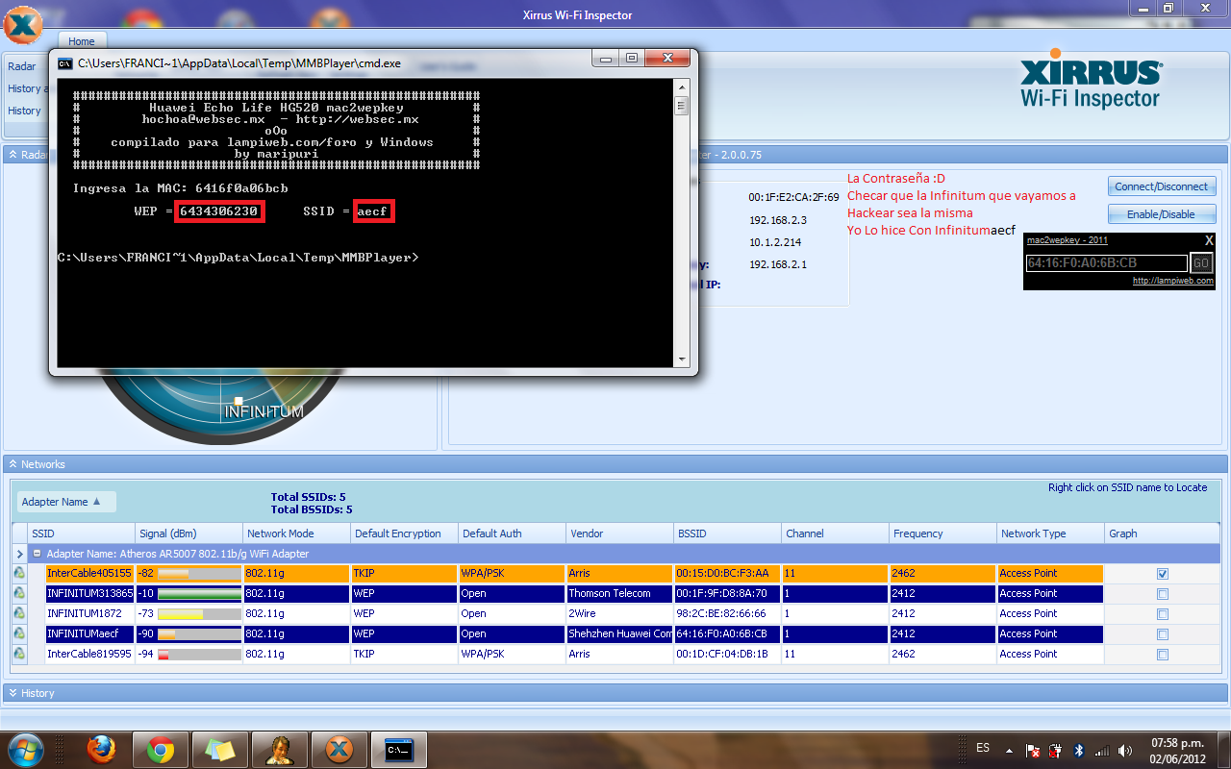Open the Action Center flag icon
Screen dimensions: 1231x769
pos(1033,750)
